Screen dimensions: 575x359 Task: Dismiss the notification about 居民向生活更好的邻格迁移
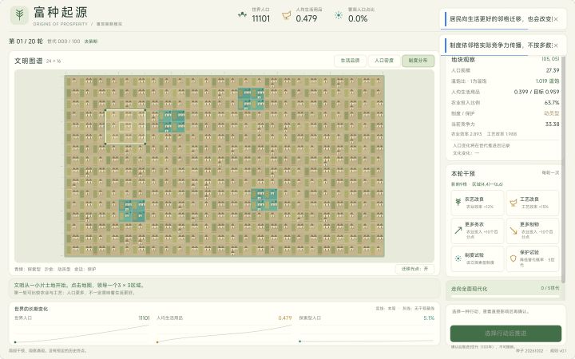[x=556, y=19]
